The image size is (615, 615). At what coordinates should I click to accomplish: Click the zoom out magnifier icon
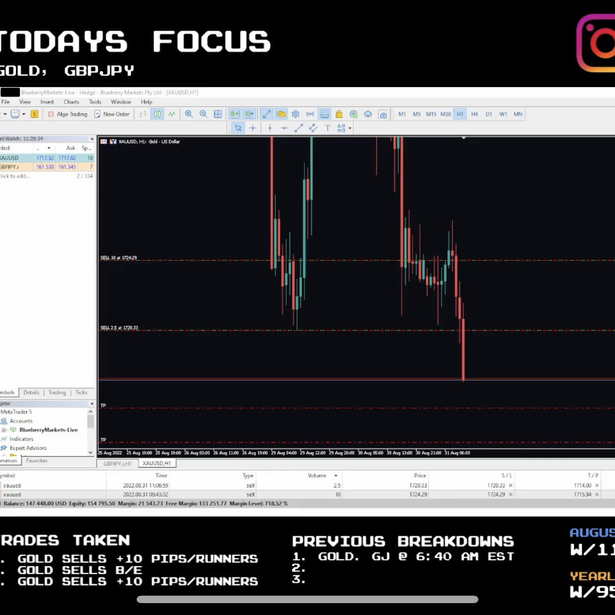(x=203, y=114)
